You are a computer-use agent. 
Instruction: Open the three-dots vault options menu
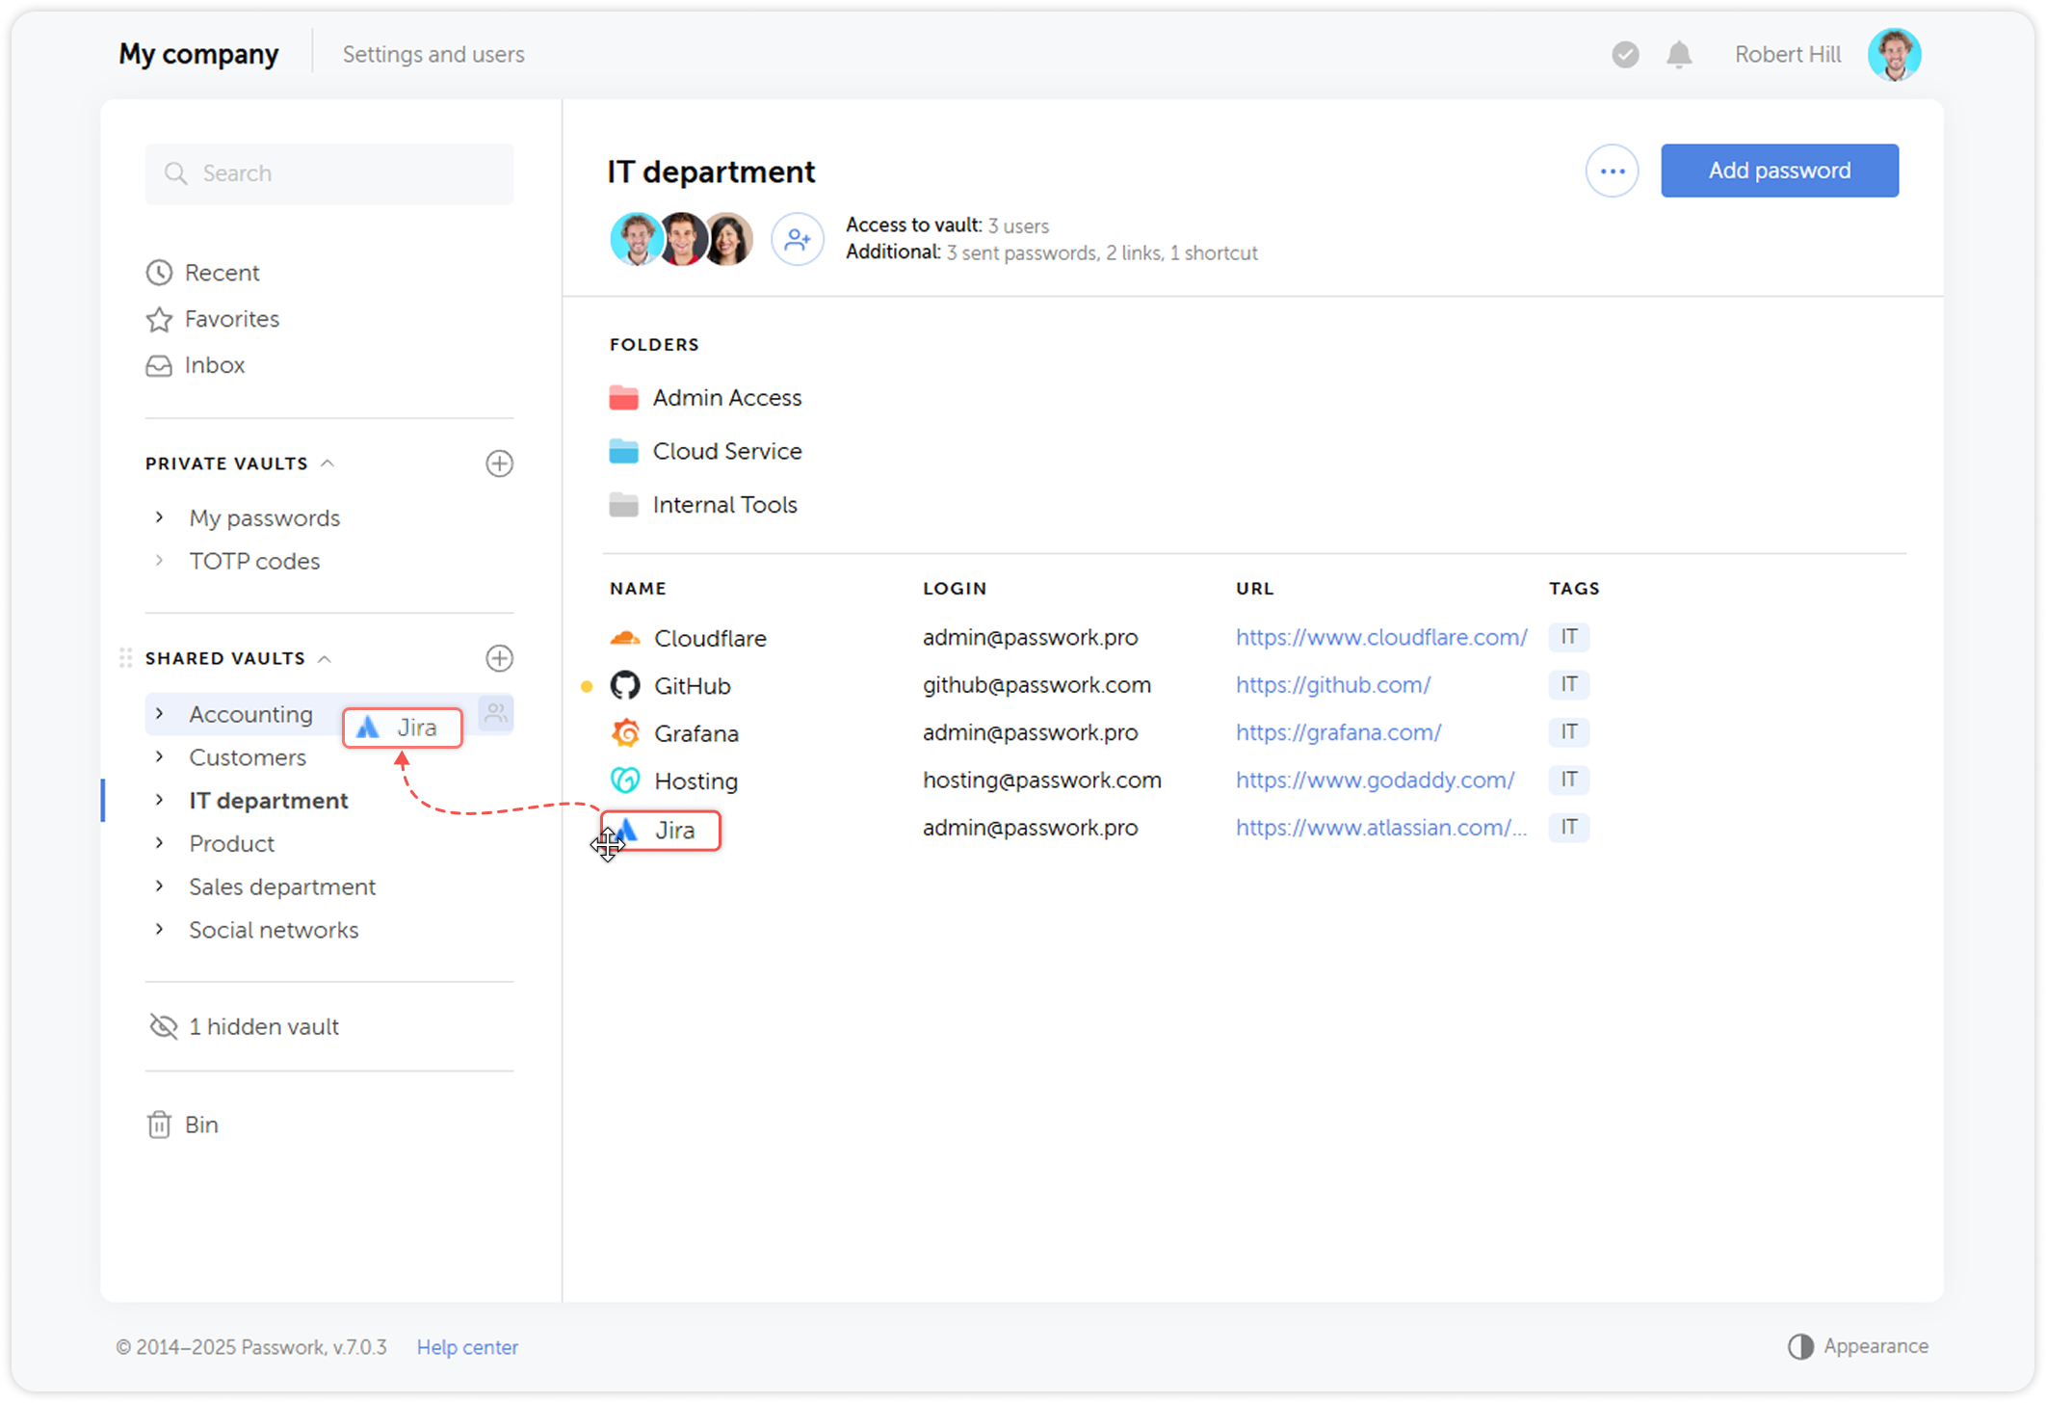pyautogui.click(x=1612, y=172)
